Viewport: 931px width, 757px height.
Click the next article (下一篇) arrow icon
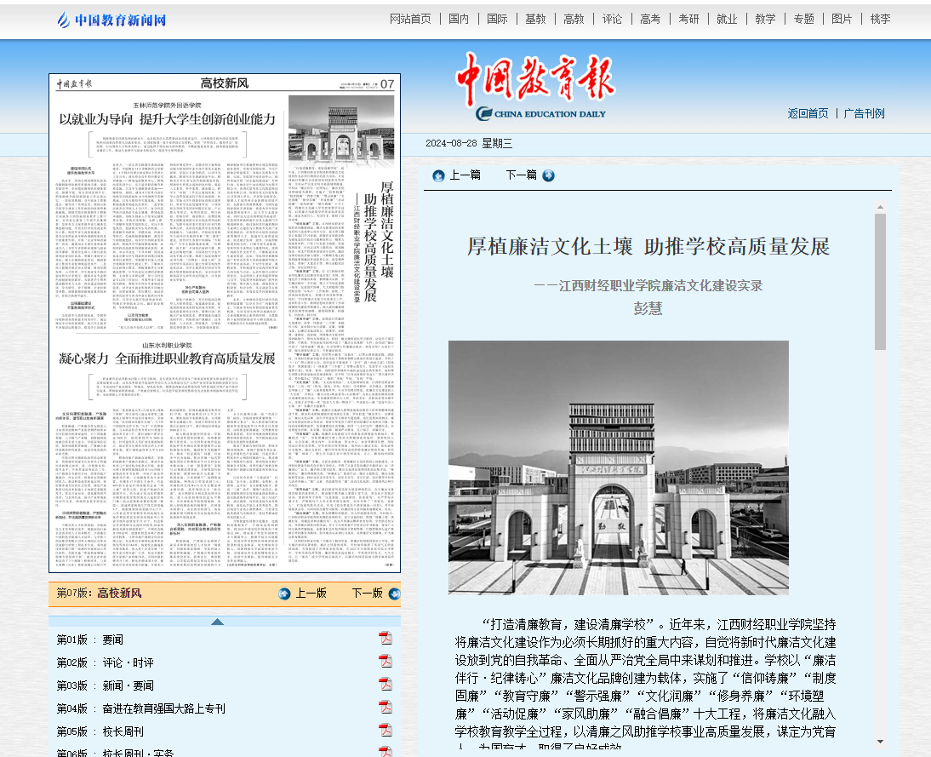pyautogui.click(x=549, y=175)
